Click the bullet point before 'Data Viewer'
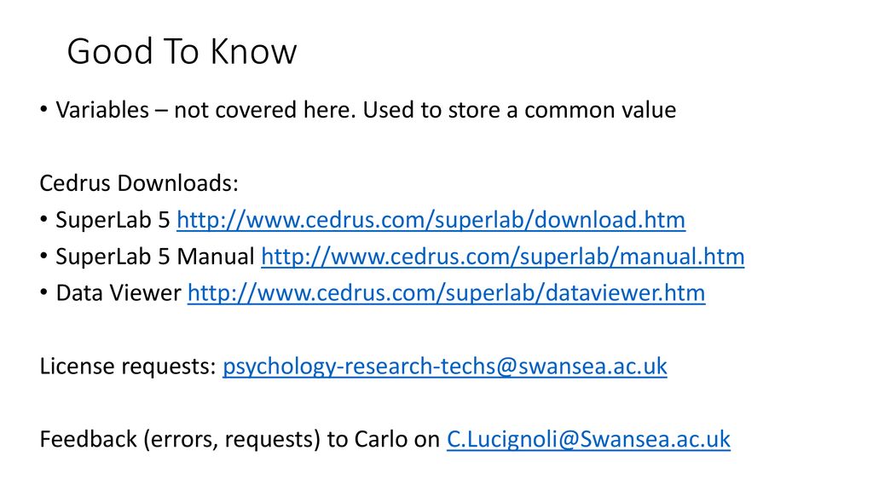Image resolution: width=873 pixels, height=491 pixels. (44, 292)
